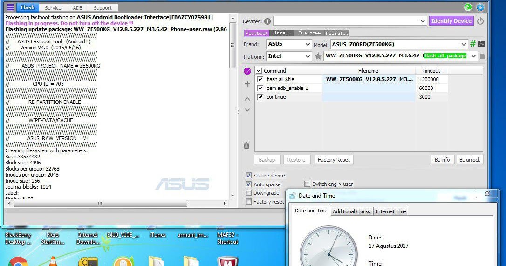Open the hamburger main menu
This screenshot has width=506, height=266.
(10, 7)
